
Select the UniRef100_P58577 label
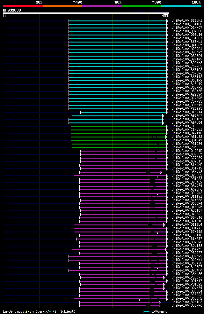(x=187, y=278)
